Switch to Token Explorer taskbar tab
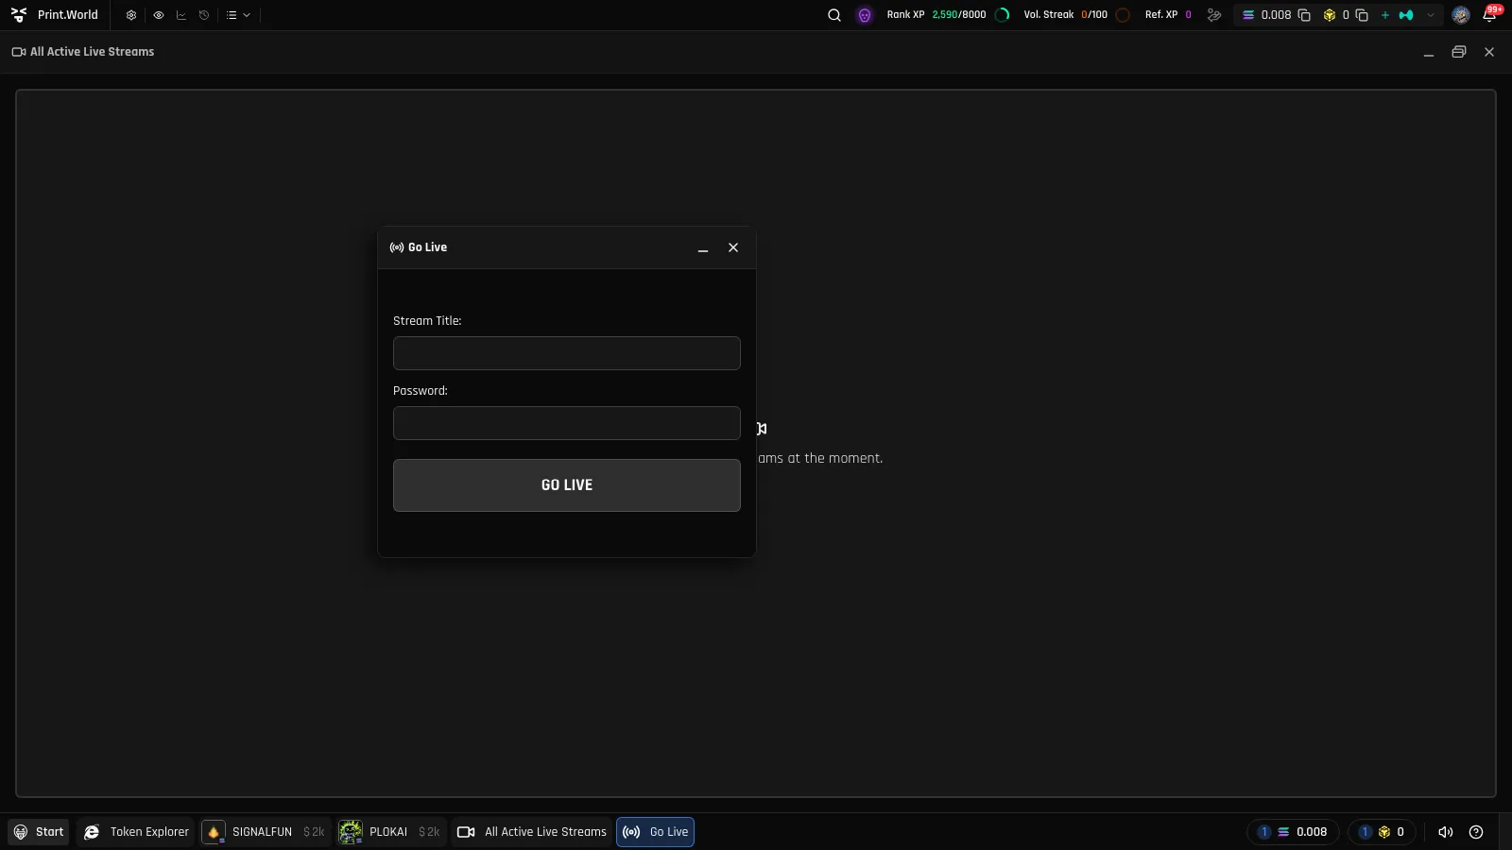Viewport: 1512px width, 850px height. coord(136,832)
